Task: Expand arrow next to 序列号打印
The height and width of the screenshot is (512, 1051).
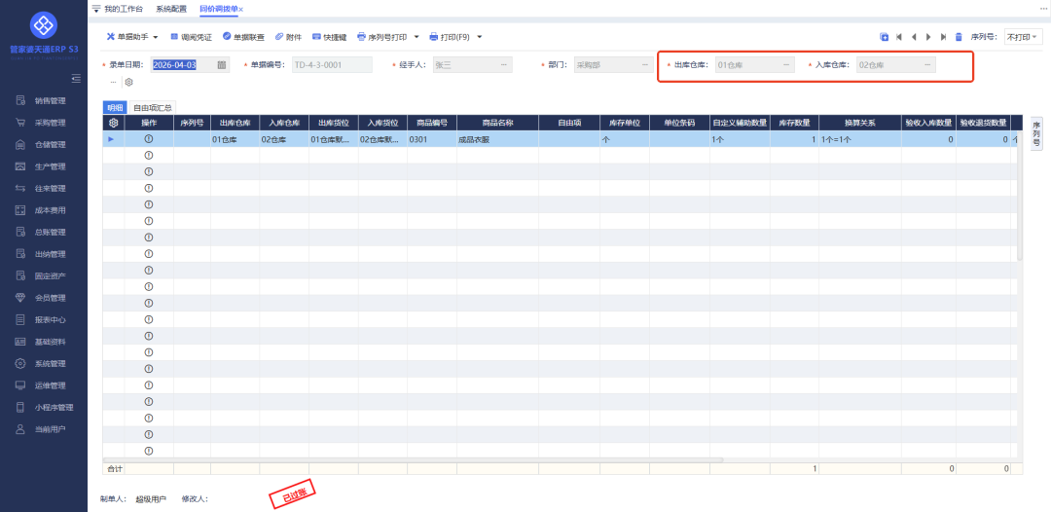Action: pos(417,37)
